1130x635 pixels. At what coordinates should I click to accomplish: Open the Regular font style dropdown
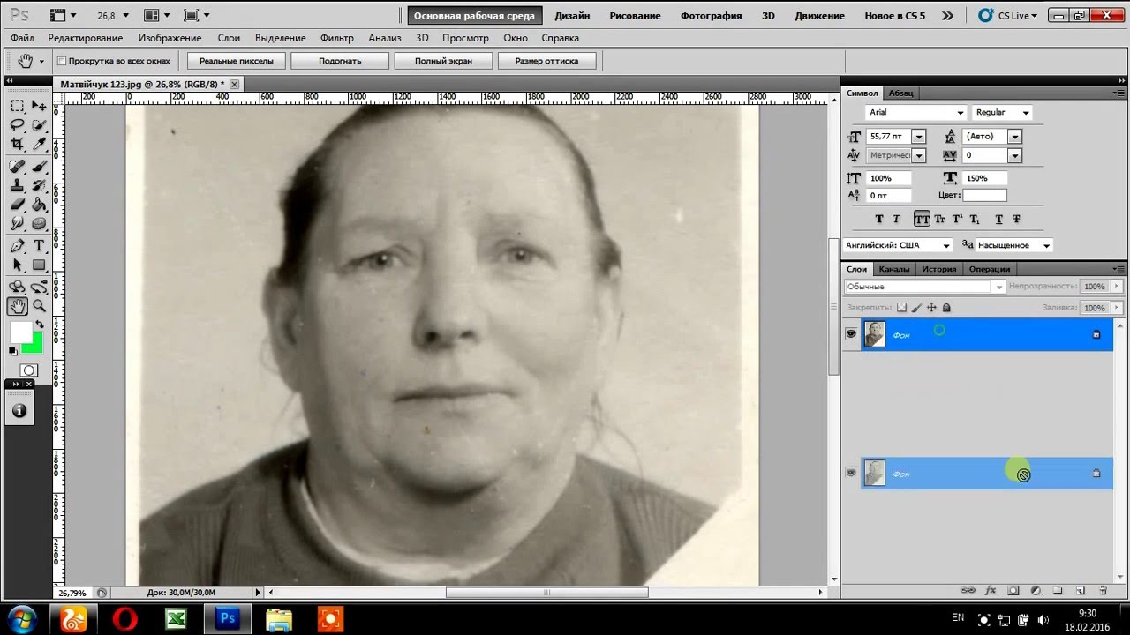[1026, 113]
